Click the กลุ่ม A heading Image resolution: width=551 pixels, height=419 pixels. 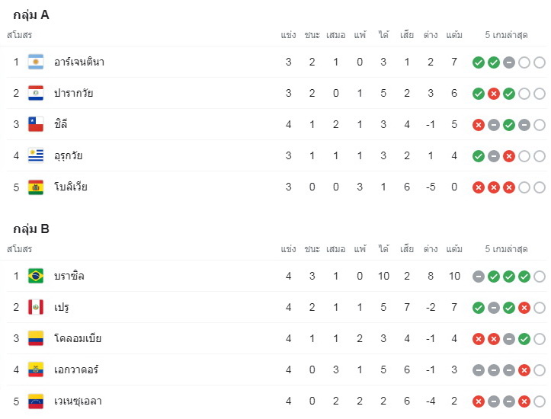pos(31,15)
